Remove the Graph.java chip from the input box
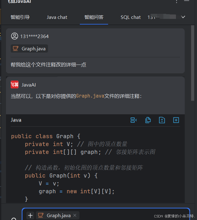 (x=75, y=215)
